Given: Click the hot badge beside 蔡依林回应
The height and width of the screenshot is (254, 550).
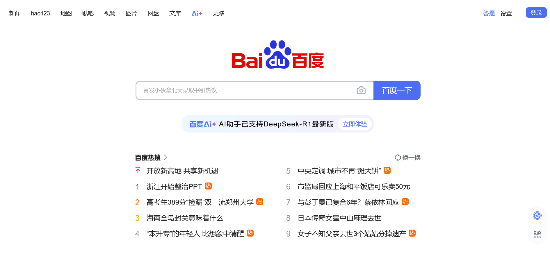Looking at the screenshot, I should click(405, 202).
